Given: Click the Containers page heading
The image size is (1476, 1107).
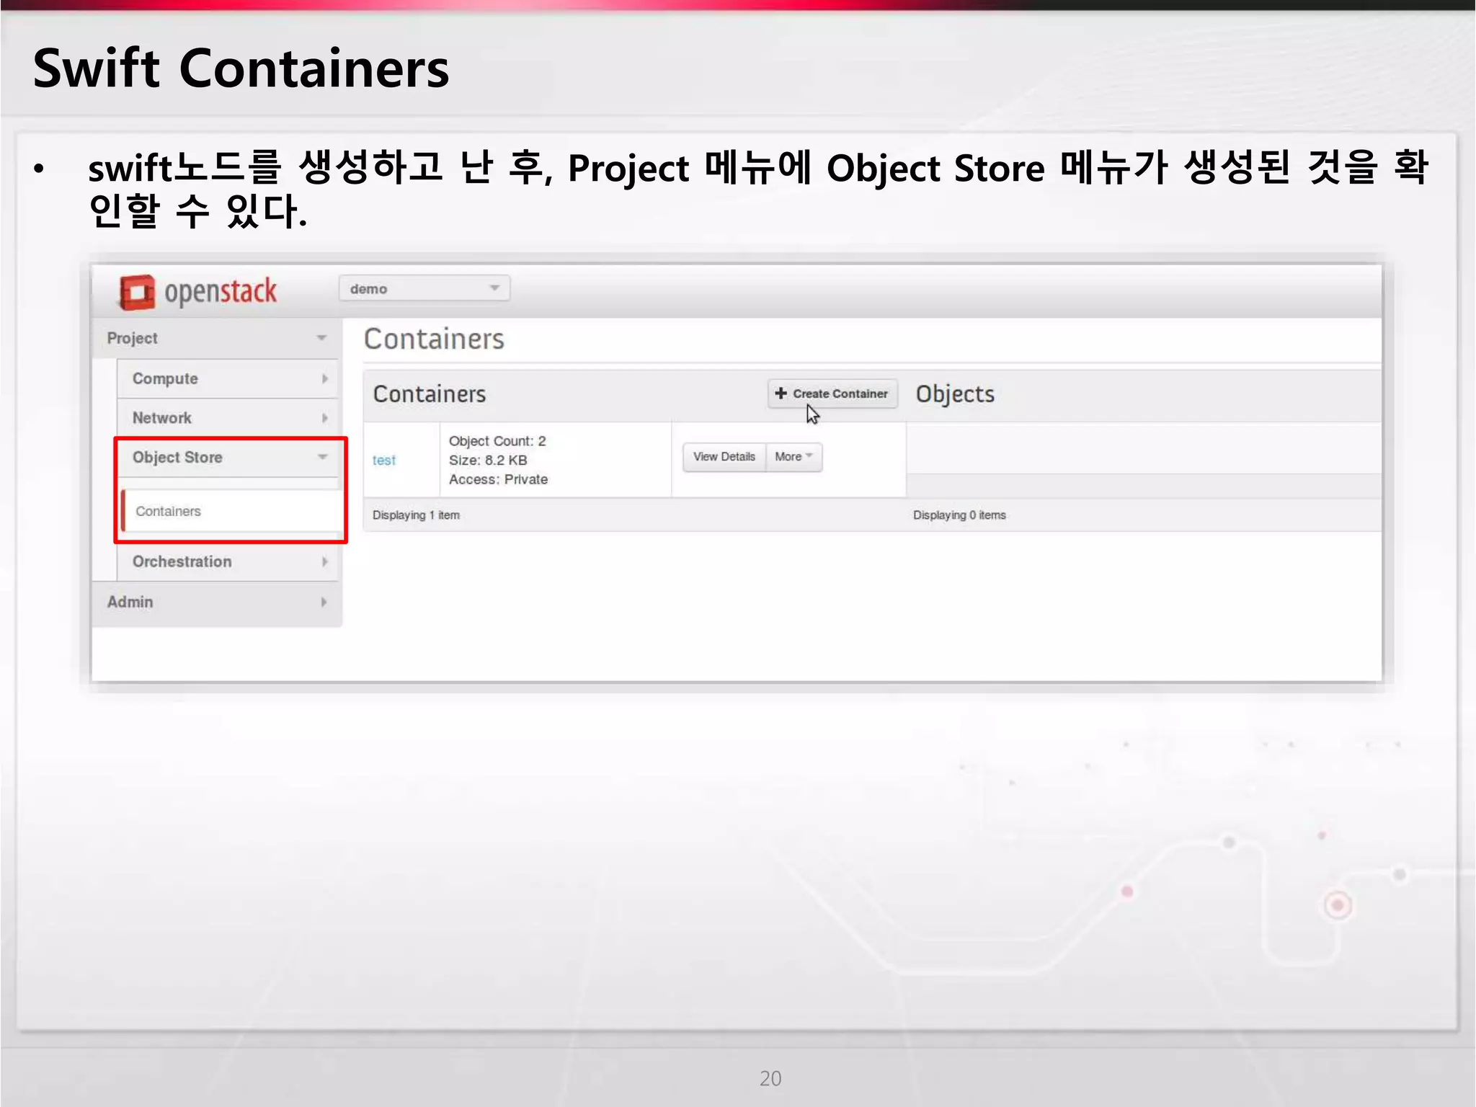Looking at the screenshot, I should 434,339.
